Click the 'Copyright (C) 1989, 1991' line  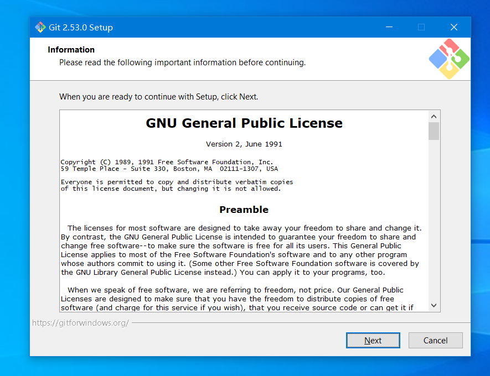click(x=167, y=162)
